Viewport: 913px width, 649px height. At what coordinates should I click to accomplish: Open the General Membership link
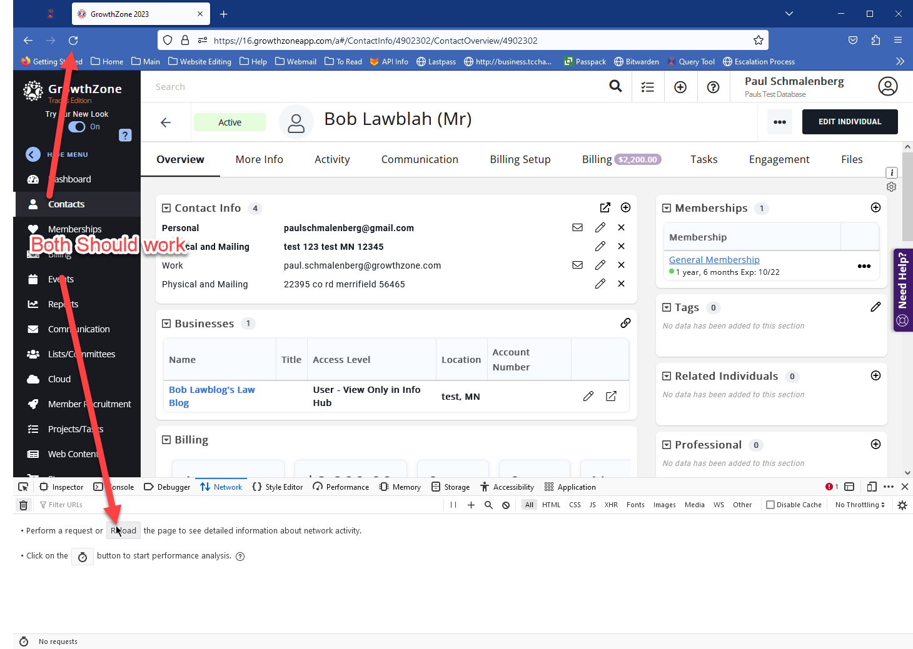click(714, 260)
